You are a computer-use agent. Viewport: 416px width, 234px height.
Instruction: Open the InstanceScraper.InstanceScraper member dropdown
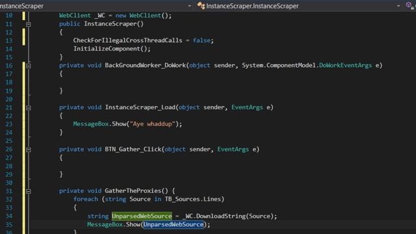(x=398, y=6)
